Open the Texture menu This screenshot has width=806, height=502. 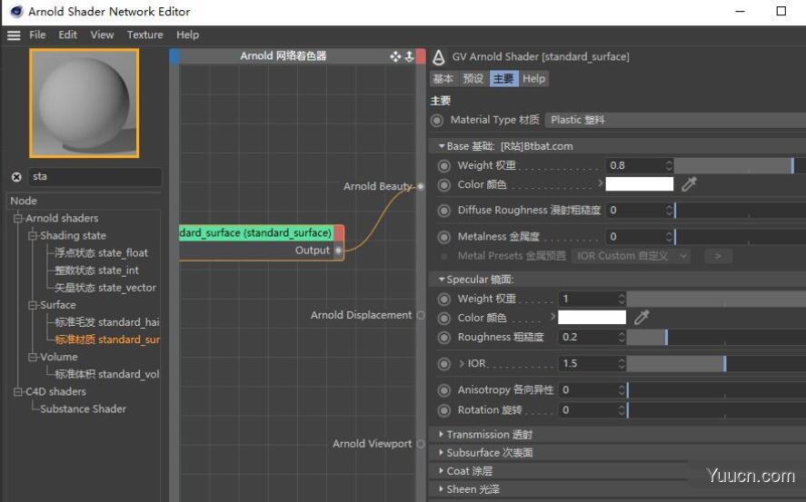145,34
